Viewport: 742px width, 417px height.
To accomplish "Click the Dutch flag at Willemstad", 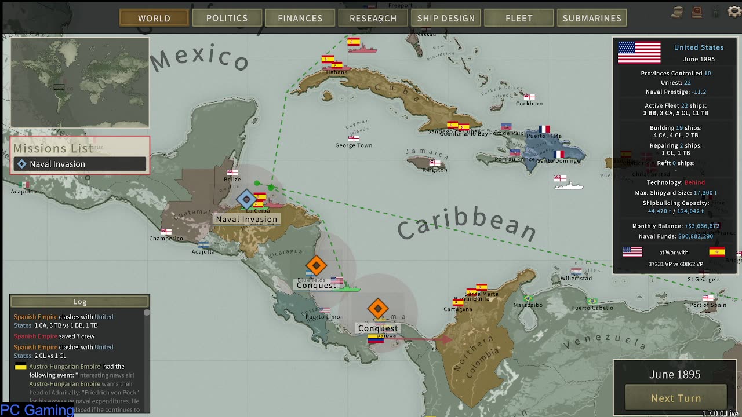I will (576, 271).
